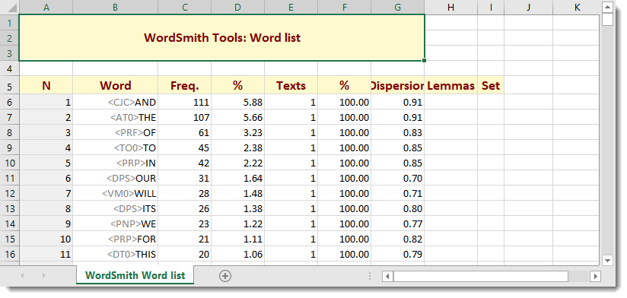The height and width of the screenshot is (298, 627).
Task: Select row 10 header
Action: [9, 163]
